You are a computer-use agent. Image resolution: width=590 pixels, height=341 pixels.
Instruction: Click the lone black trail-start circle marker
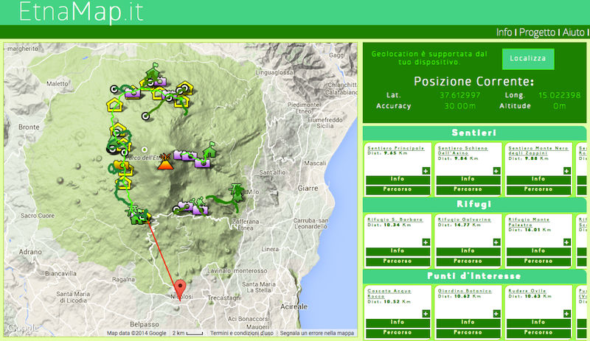click(145, 116)
